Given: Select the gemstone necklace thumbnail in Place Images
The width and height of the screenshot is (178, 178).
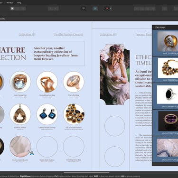Looking at the screenshot, I should point(168,68).
